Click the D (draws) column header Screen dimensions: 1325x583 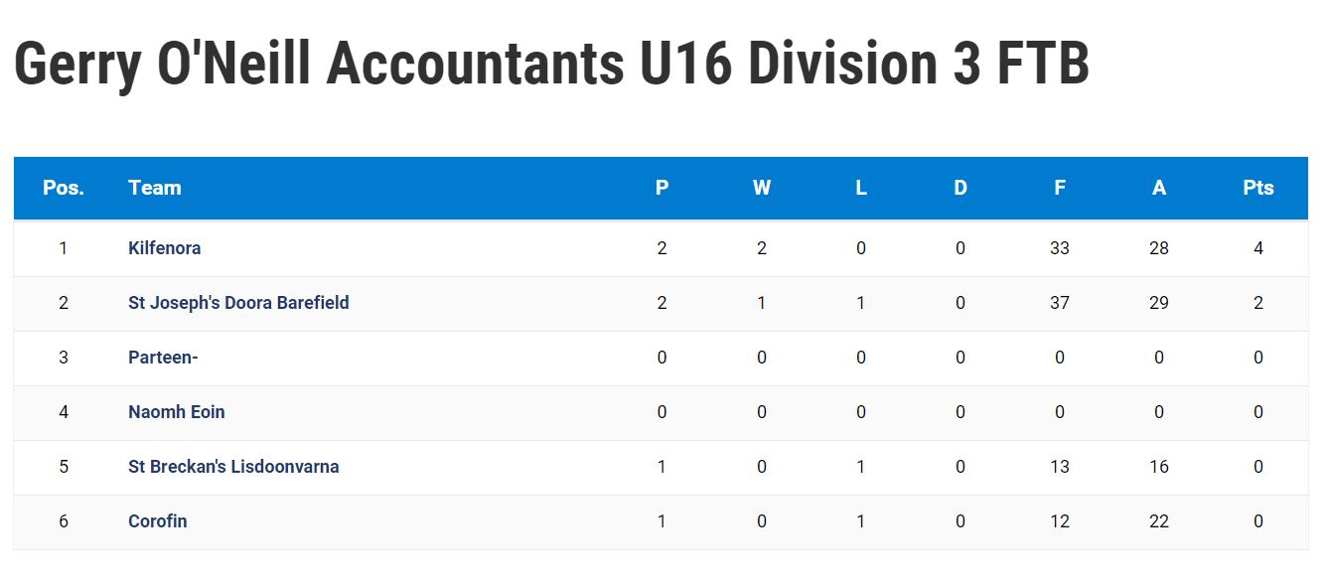point(960,188)
